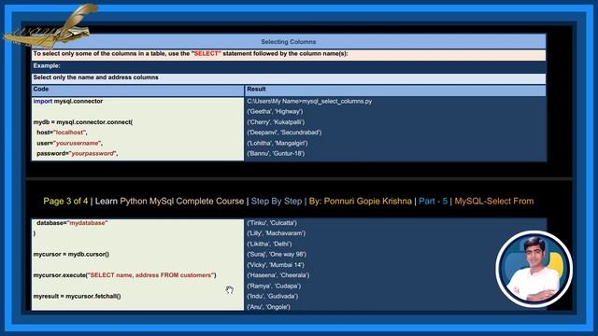Click the ('Anu', 'Ongole') result row
The height and width of the screenshot is (336, 598).
(x=268, y=307)
